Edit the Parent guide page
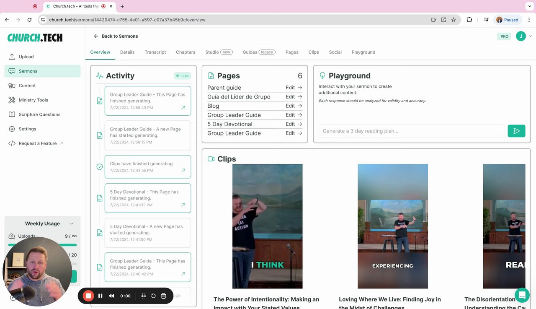 click(x=294, y=88)
